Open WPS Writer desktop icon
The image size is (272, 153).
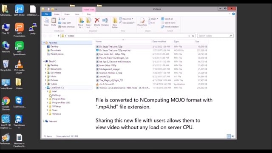tap(19, 10)
